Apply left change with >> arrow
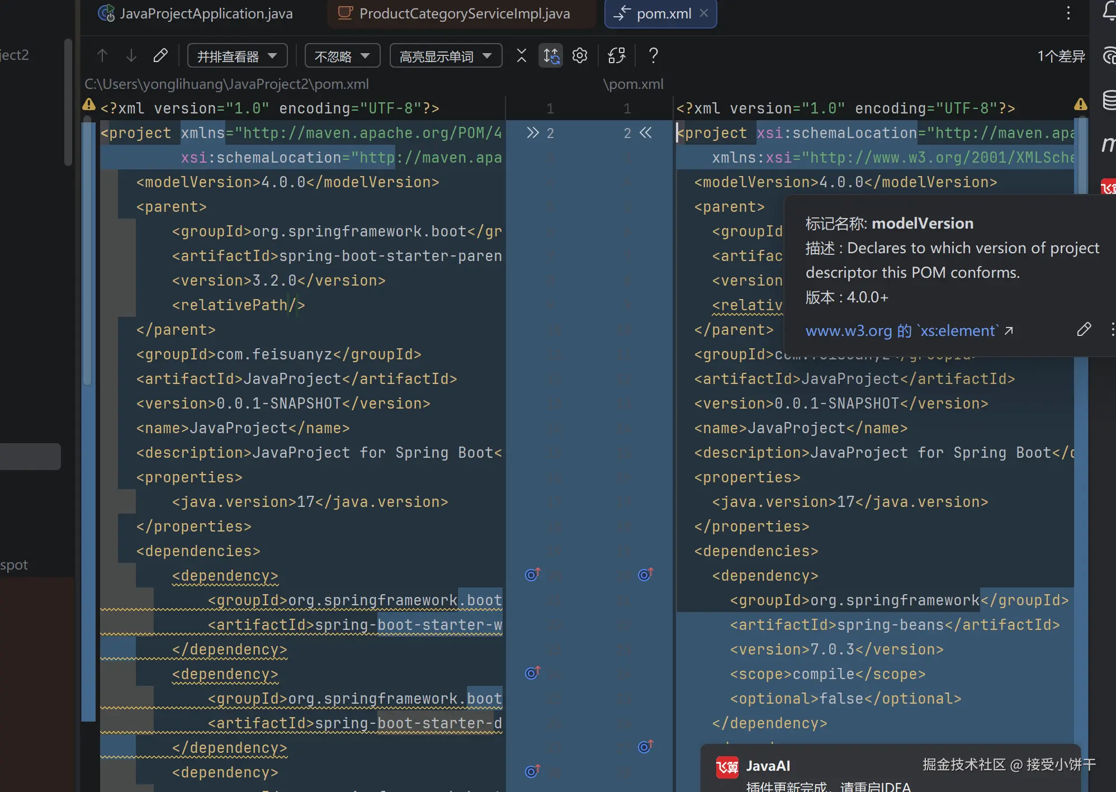Image resolution: width=1116 pixels, height=792 pixels. [532, 132]
